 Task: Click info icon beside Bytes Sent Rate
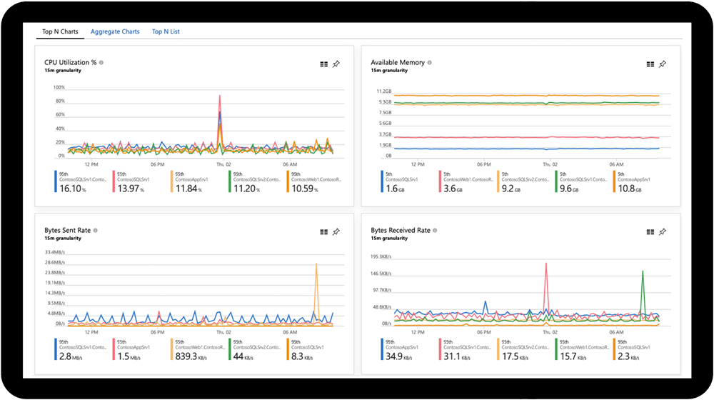coord(95,230)
